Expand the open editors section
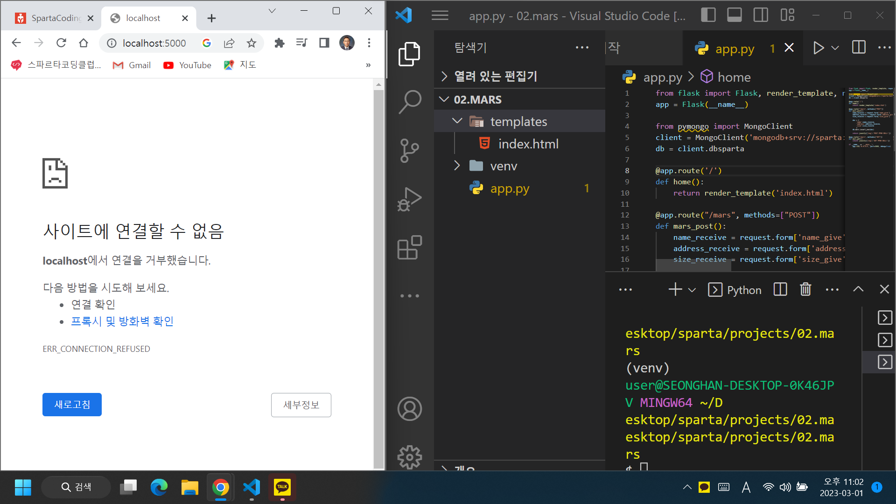Screen dimensions: 896x504 [x=519, y=76]
